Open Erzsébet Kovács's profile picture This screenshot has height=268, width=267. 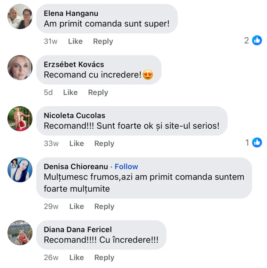20,68
